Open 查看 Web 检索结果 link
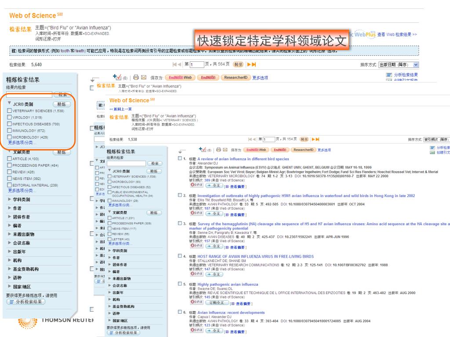This screenshot has width=450, height=337. tap(397, 34)
